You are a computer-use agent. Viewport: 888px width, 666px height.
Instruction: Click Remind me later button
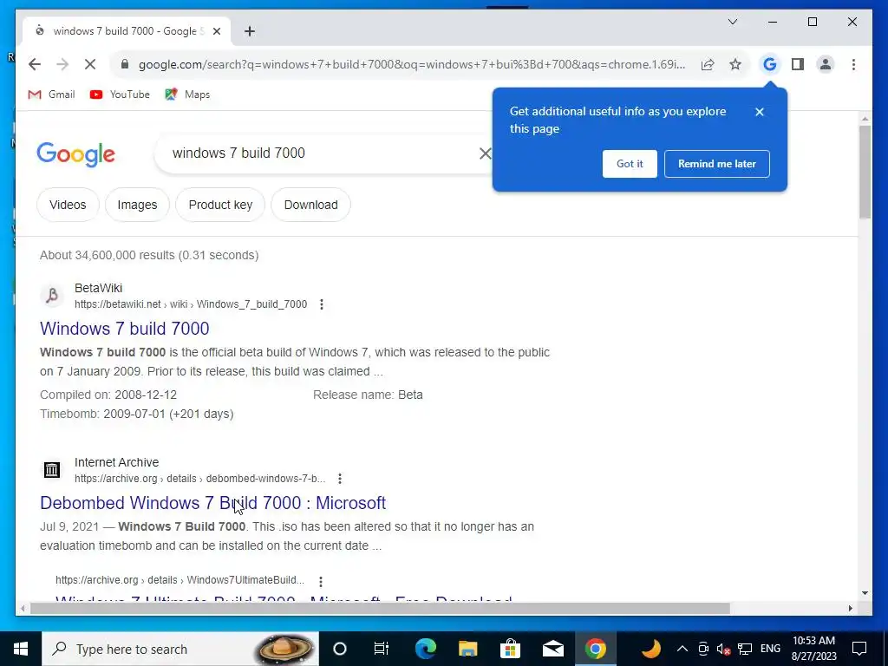717,164
